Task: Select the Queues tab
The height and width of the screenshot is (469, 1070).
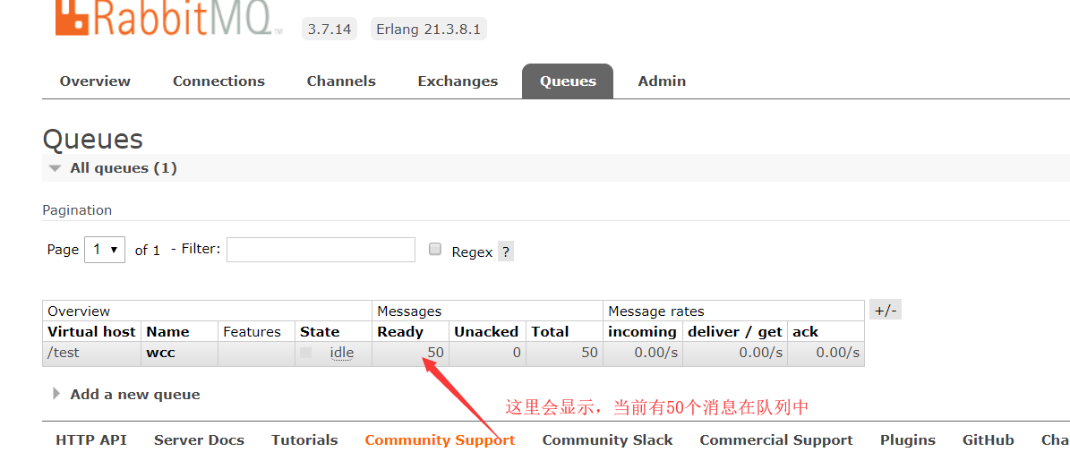Action: (x=568, y=81)
